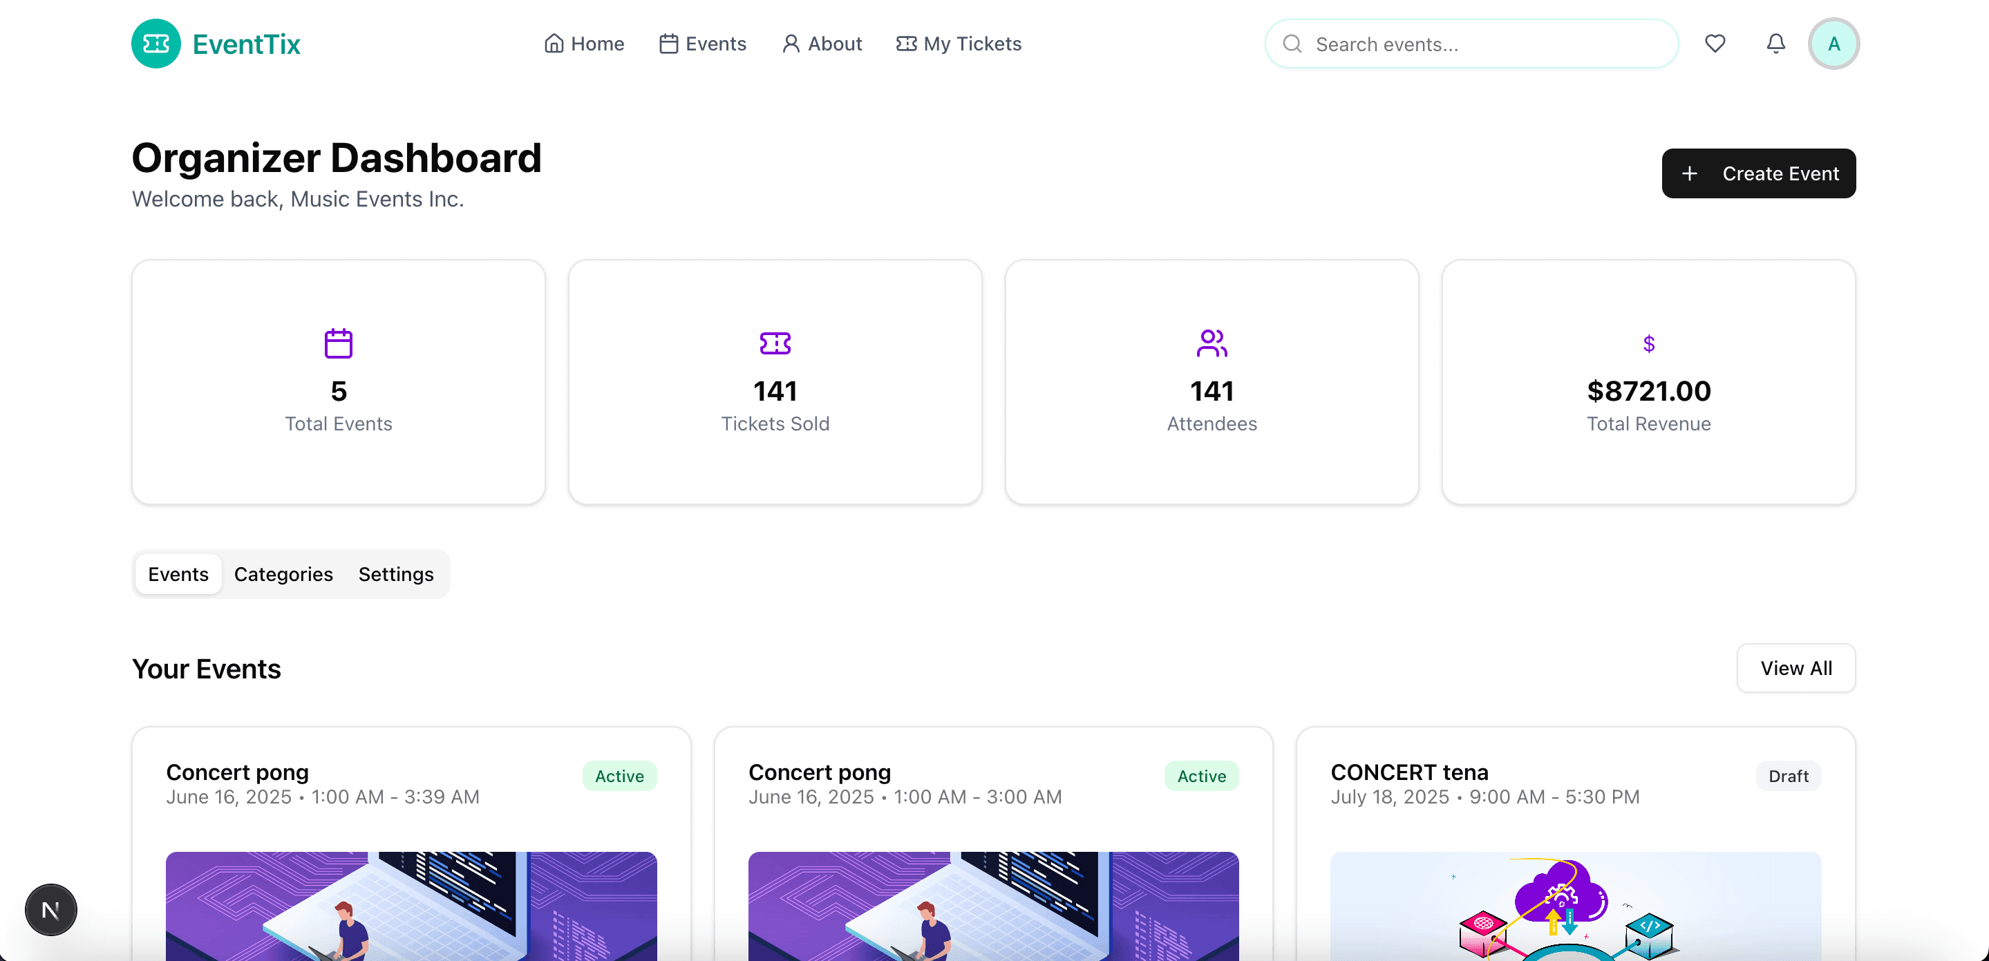Switch to the Settings tab
The image size is (1989, 961).
coord(395,574)
